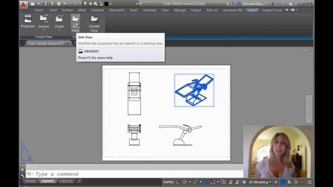Open the Solid ribbon tab
The image size is (333, 187).
53,10
